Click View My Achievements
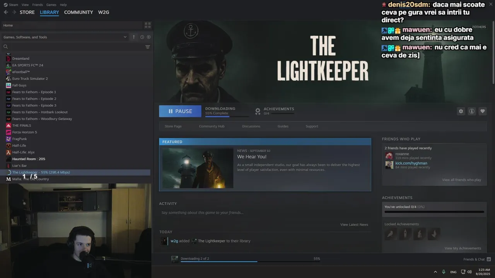Screen dimensions: 495x278 click(x=463, y=248)
